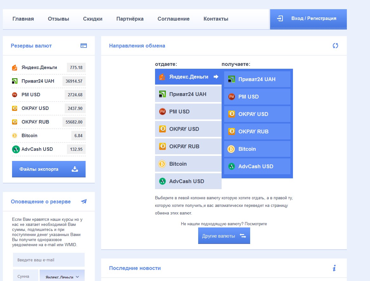Click the AdvCash USD icon in reserves list
370x281 pixels.
click(16, 149)
